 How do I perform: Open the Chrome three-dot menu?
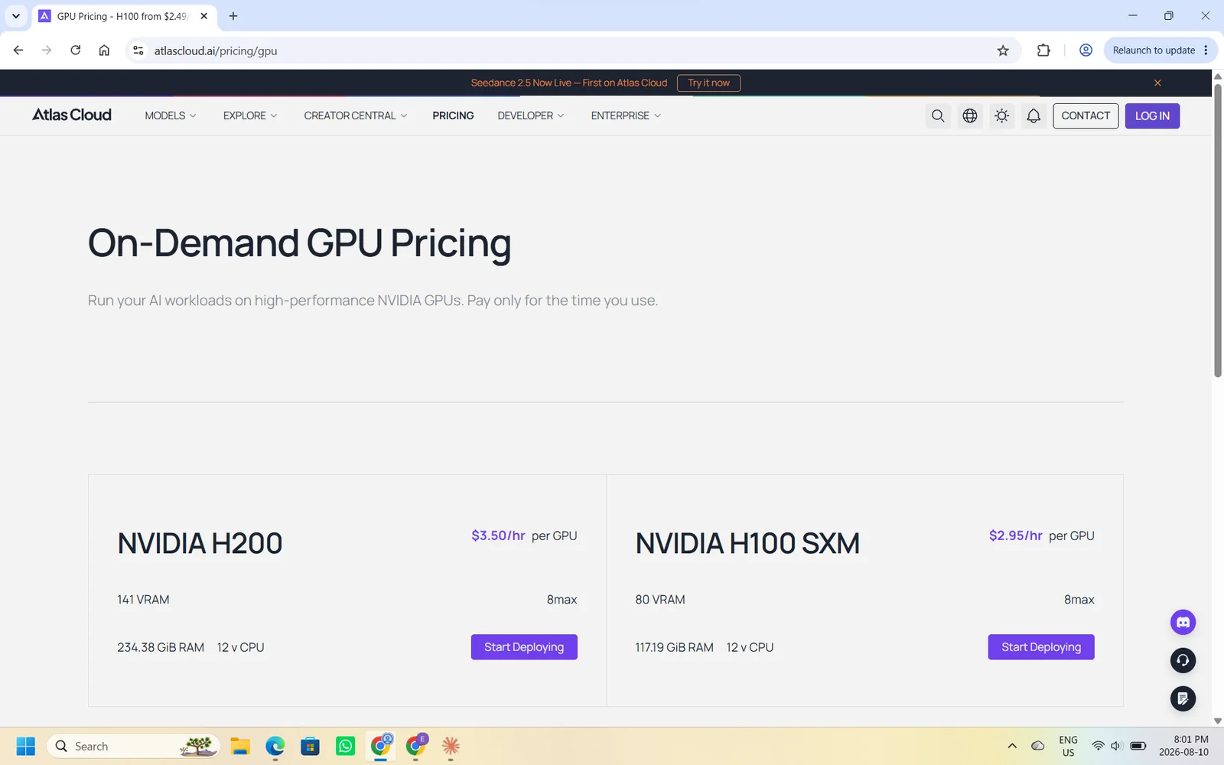coord(1206,50)
